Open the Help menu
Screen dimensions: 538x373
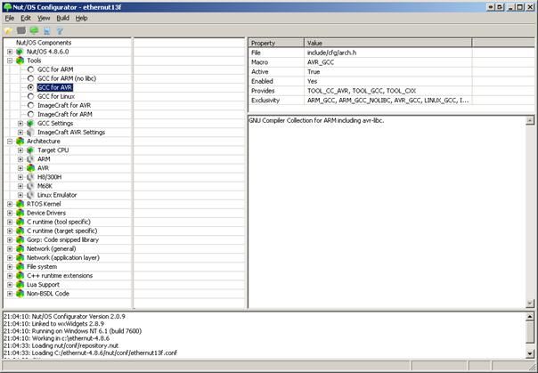81,18
